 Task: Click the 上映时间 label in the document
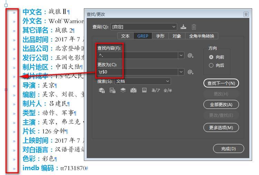35,141
